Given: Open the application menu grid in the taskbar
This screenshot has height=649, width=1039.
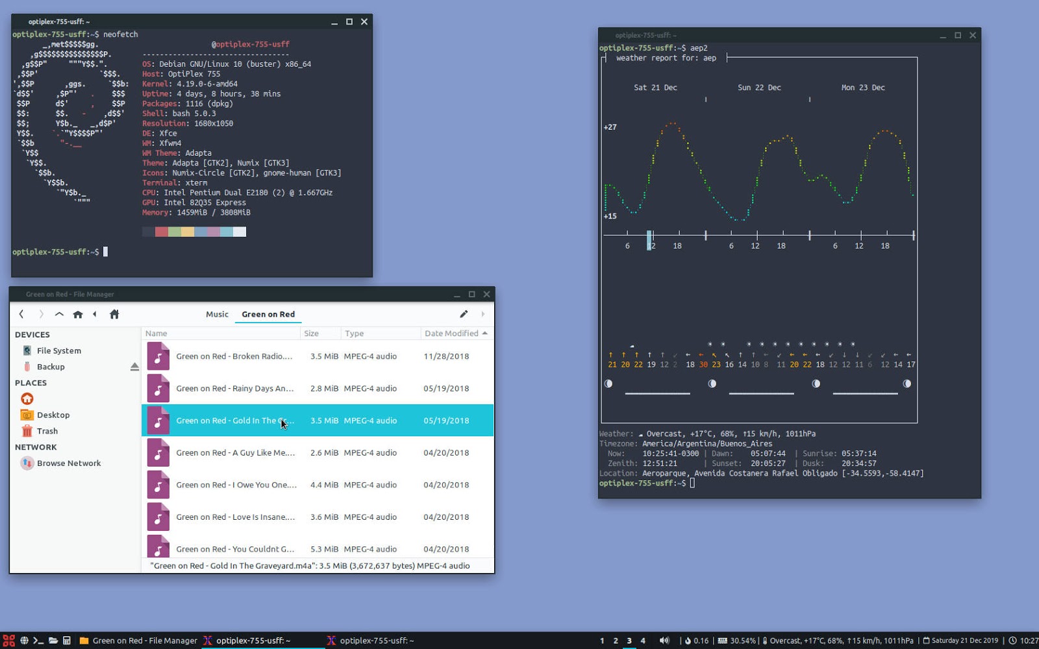Looking at the screenshot, I should click(9, 641).
